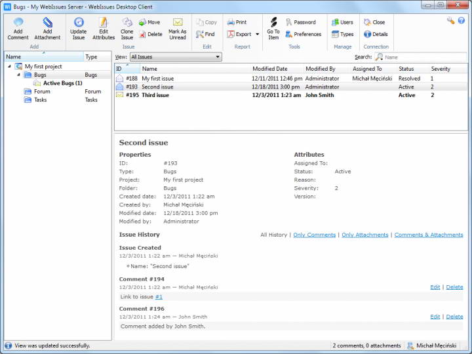
Task: Open the Export dropdown arrow
Action: pos(258,34)
